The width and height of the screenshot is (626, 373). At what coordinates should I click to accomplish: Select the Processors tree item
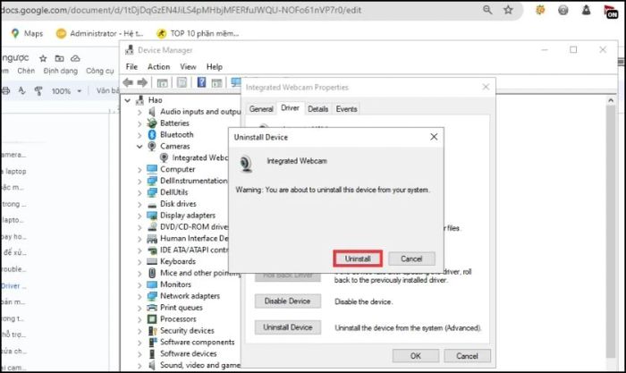[178, 319]
